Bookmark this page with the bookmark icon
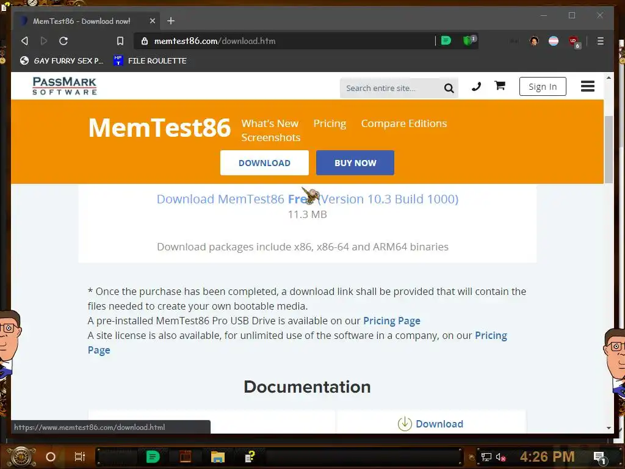This screenshot has height=469, width=625. pos(120,41)
